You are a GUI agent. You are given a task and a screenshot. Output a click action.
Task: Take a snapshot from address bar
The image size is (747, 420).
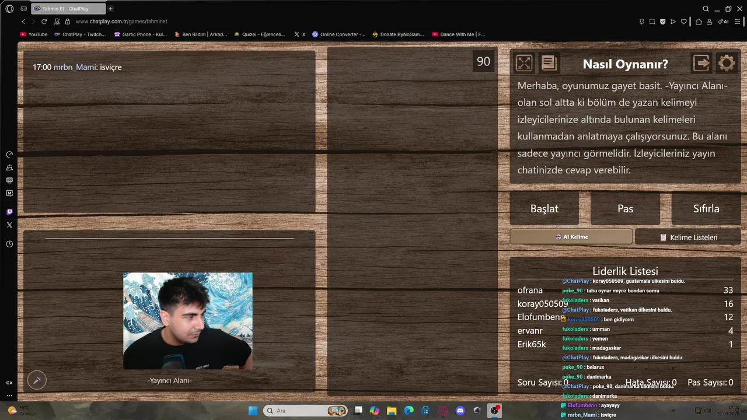(x=652, y=22)
